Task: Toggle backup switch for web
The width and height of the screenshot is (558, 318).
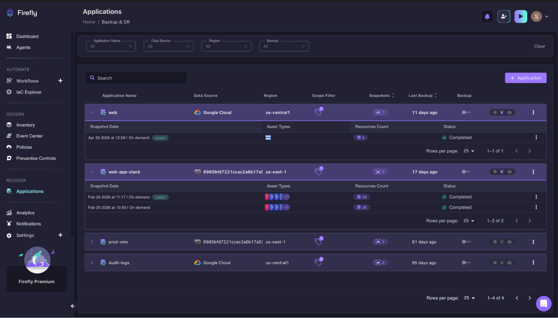Action: pos(466,112)
